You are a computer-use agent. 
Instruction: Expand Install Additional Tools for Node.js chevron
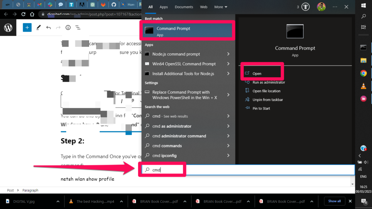click(228, 74)
